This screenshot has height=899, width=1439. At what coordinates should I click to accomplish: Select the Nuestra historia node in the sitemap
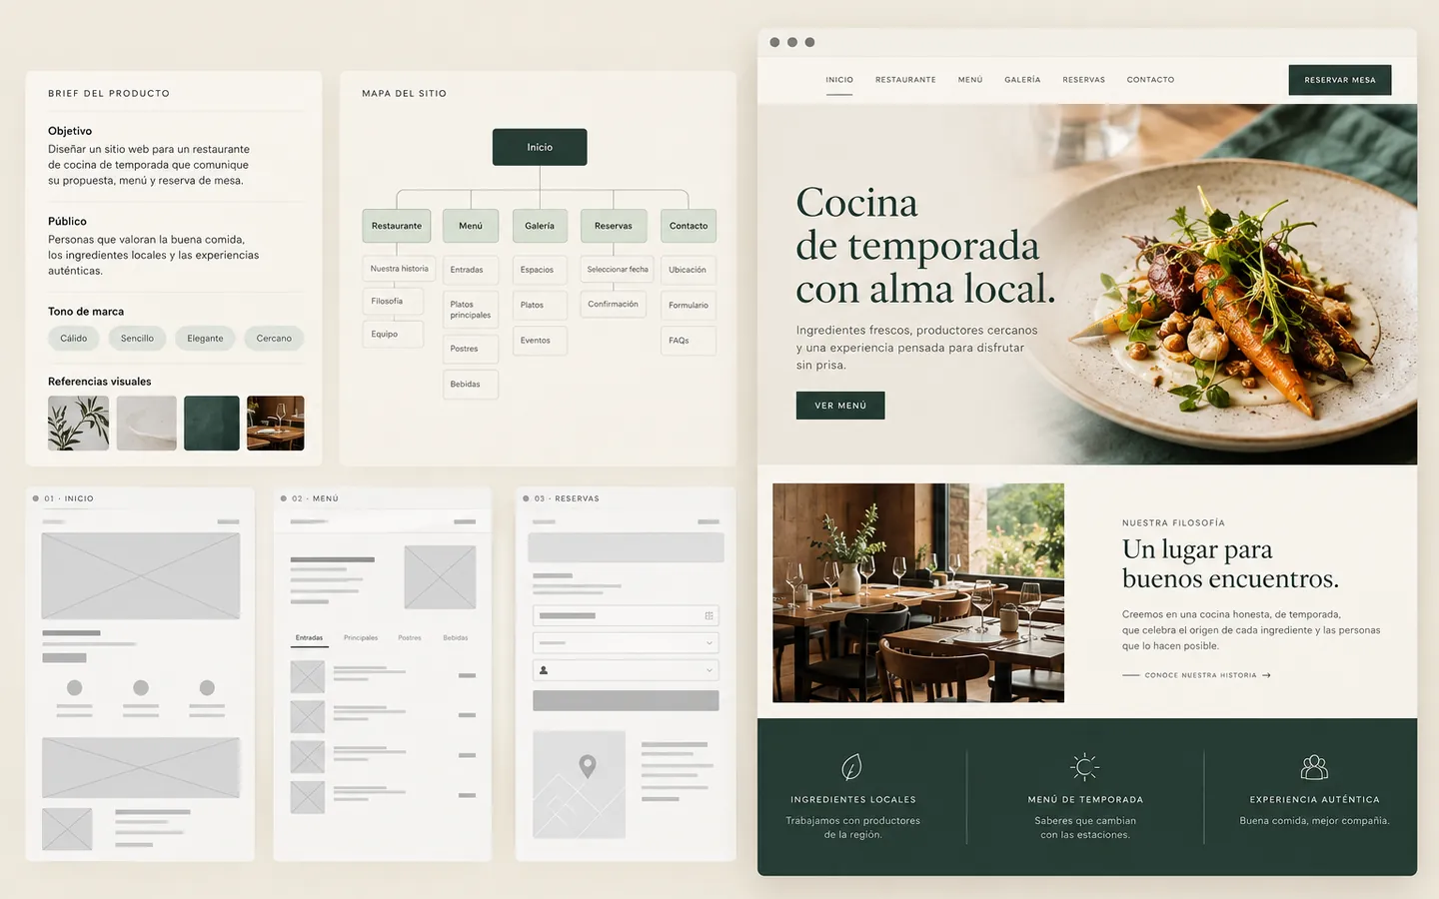click(399, 269)
